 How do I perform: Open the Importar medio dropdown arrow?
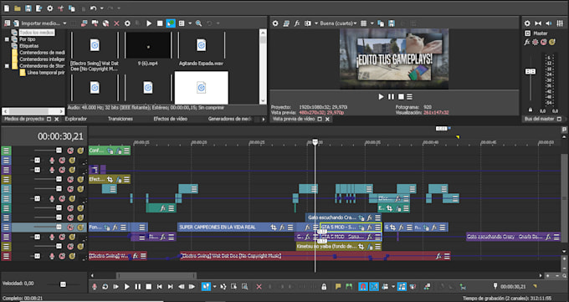pos(64,23)
